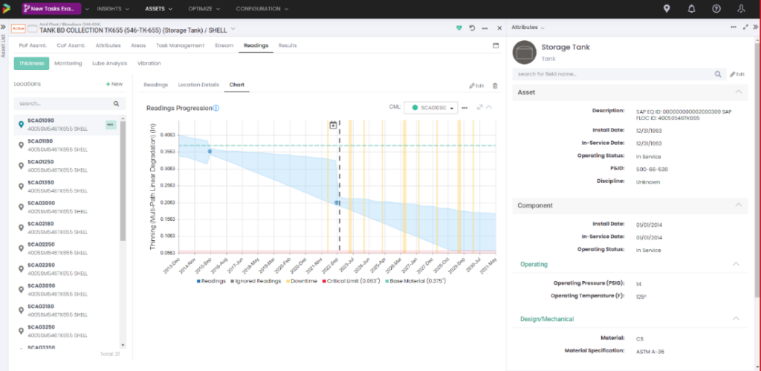Collapse the Design/Mechanical section
The height and width of the screenshot is (371, 761).
736,318
